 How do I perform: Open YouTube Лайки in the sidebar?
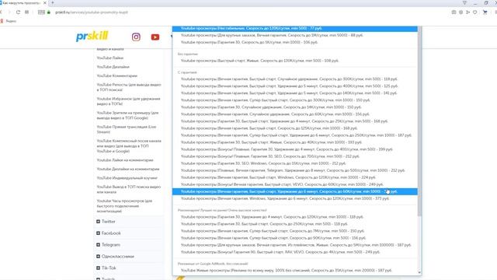pyautogui.click(x=110, y=58)
